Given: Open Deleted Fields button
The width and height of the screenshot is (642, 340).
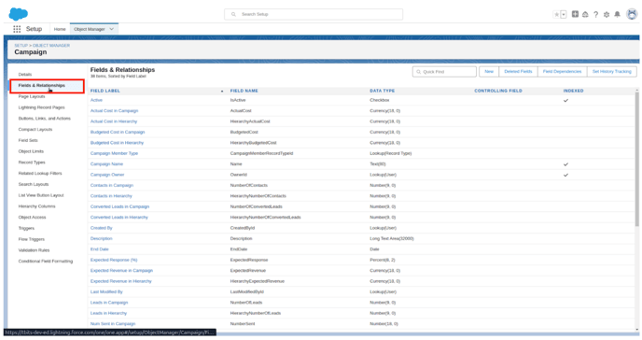Looking at the screenshot, I should (x=518, y=72).
